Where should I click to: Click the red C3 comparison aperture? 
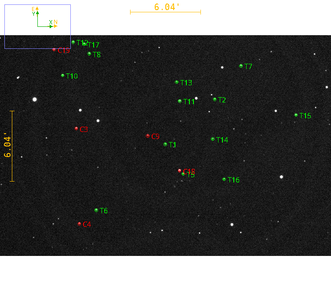(76, 128)
